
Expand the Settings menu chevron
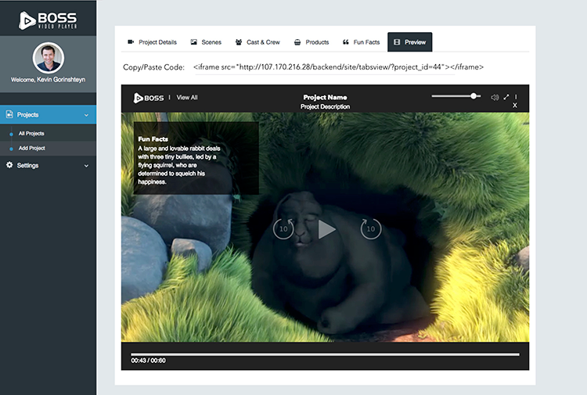tap(86, 166)
